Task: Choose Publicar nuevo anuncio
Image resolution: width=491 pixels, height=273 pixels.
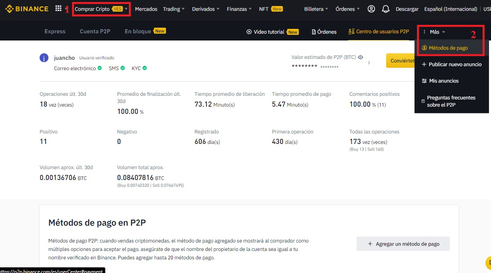Action: pos(452,64)
